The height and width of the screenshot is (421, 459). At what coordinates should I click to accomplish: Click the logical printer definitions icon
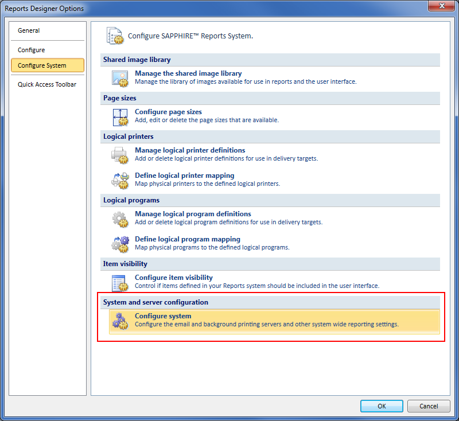(120, 155)
